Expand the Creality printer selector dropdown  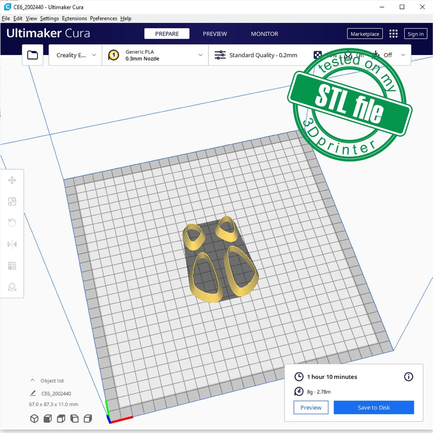click(76, 55)
